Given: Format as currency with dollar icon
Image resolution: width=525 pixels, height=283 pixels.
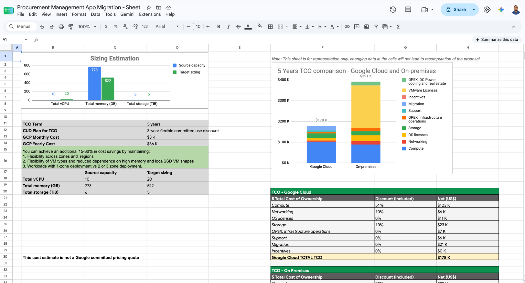Looking at the screenshot, I should [106, 27].
